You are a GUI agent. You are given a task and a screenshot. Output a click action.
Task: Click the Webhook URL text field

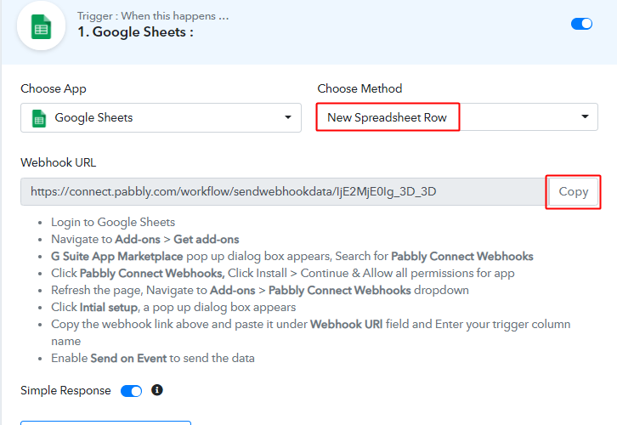283,191
